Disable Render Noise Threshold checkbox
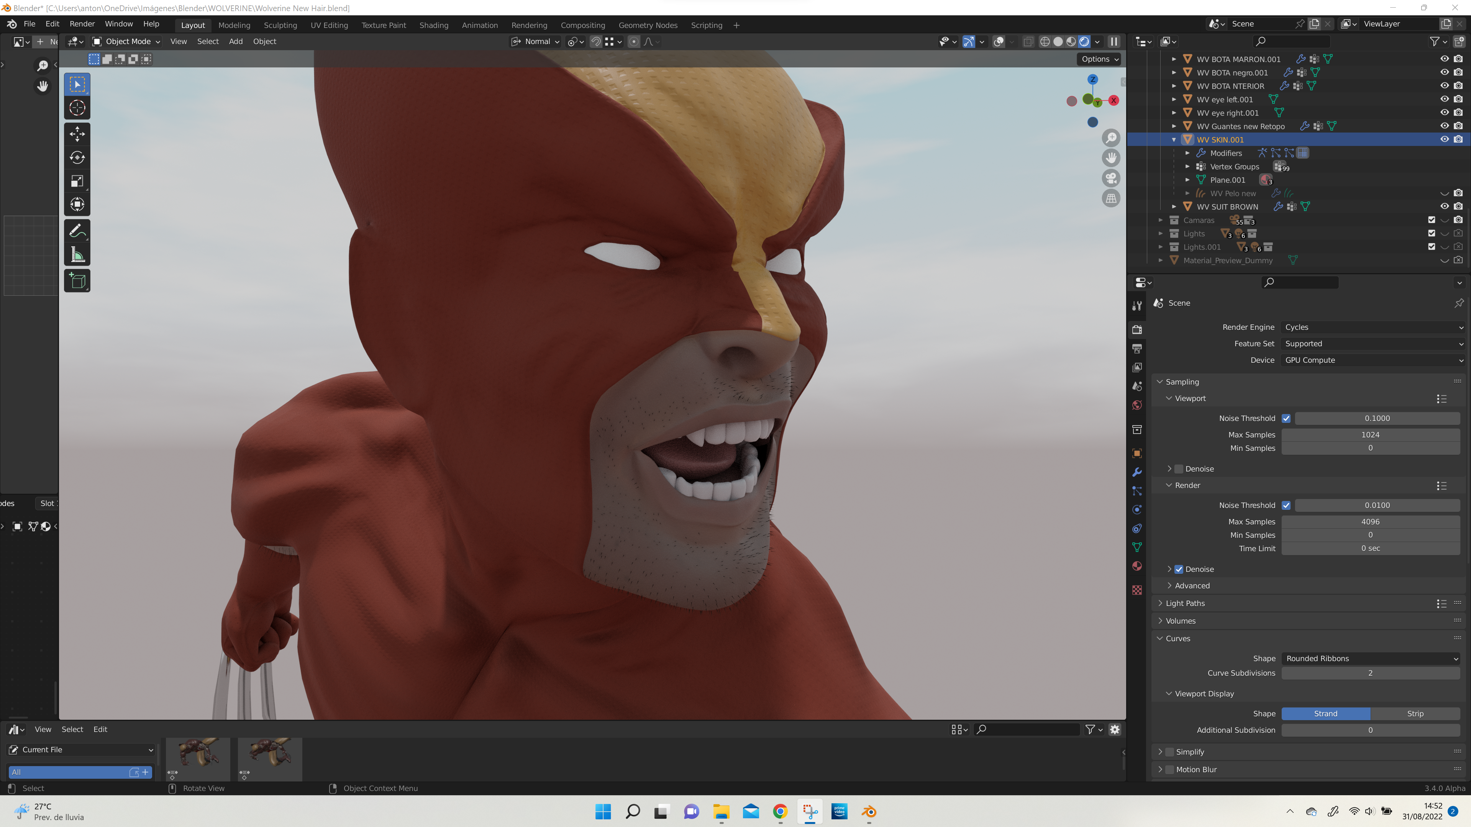 tap(1286, 505)
